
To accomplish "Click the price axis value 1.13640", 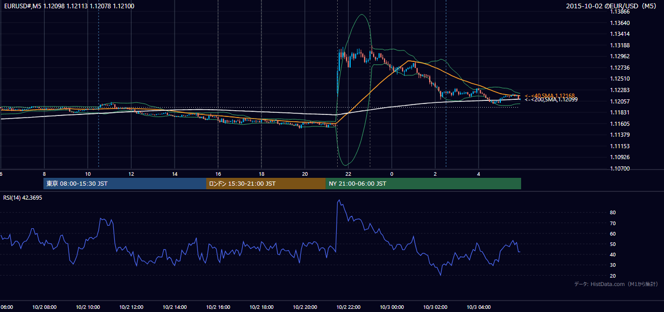I will (620, 23).
